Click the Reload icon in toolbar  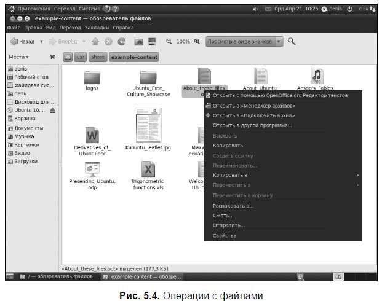pyautogui.click(x=122, y=42)
